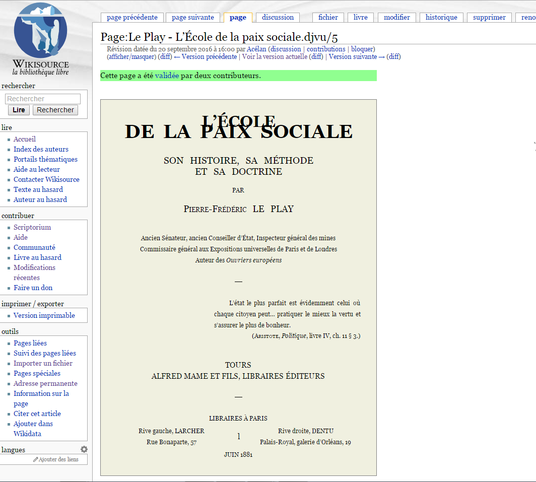The image size is (536, 482).
Task: Click Importer un fichier link
Action: click(43, 363)
